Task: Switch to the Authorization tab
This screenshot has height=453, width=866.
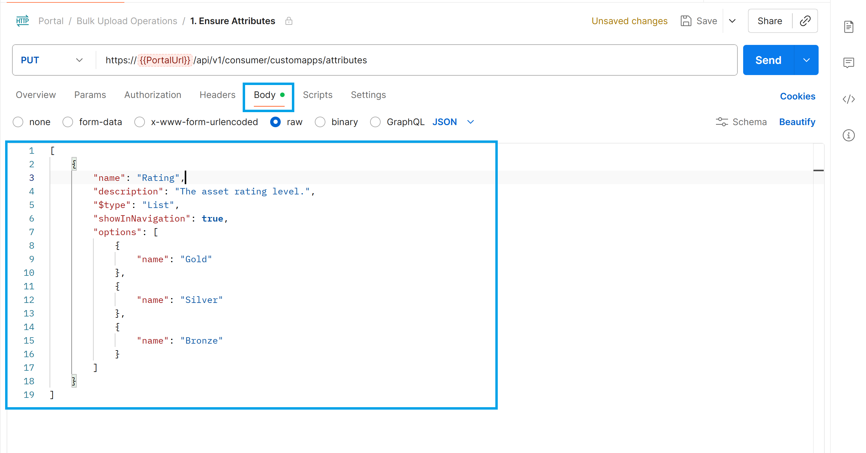Action: (x=153, y=95)
